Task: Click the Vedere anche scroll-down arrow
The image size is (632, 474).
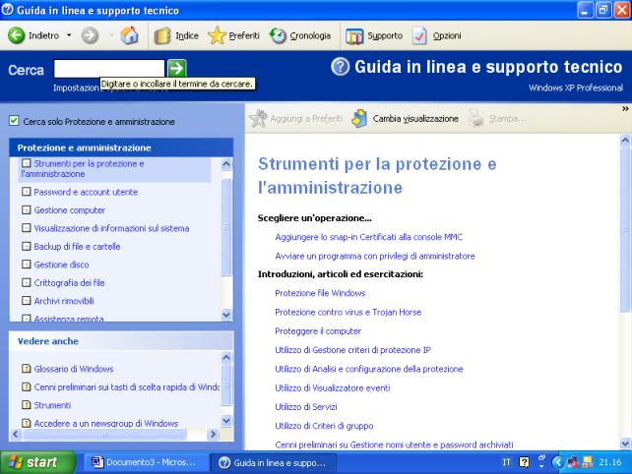Action: (x=226, y=421)
